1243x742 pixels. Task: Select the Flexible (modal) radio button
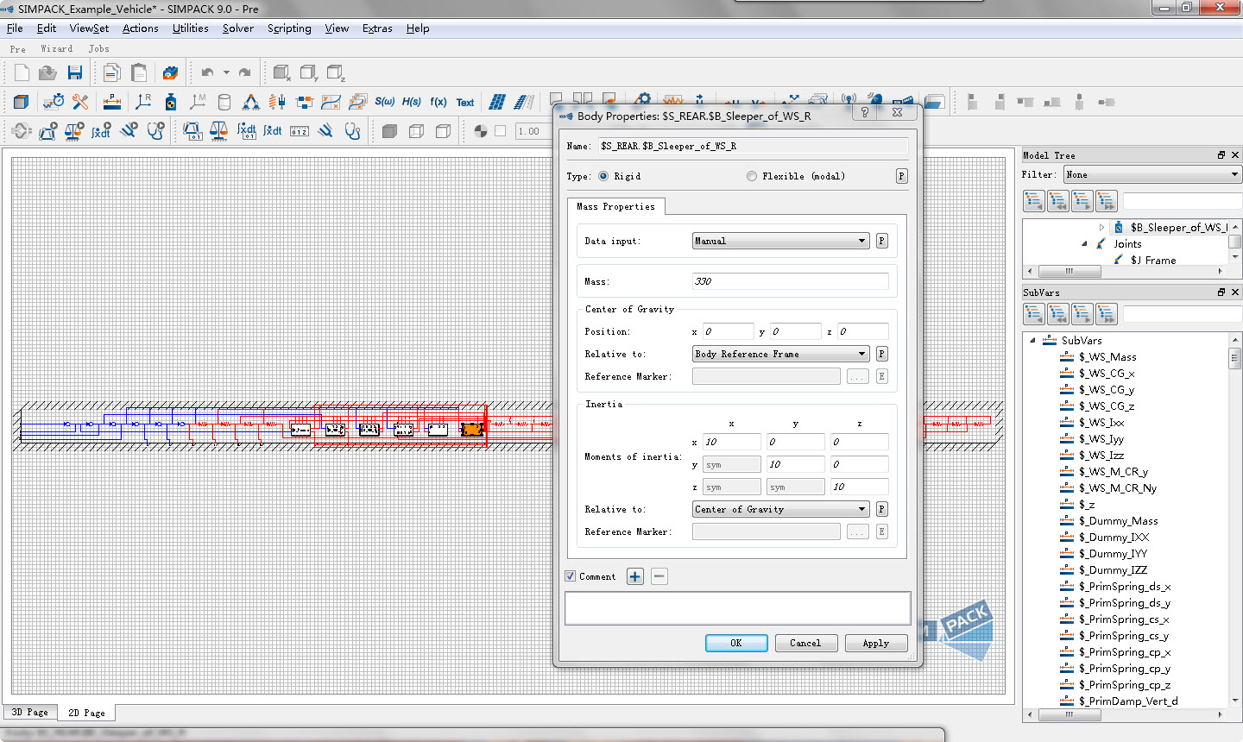click(752, 176)
